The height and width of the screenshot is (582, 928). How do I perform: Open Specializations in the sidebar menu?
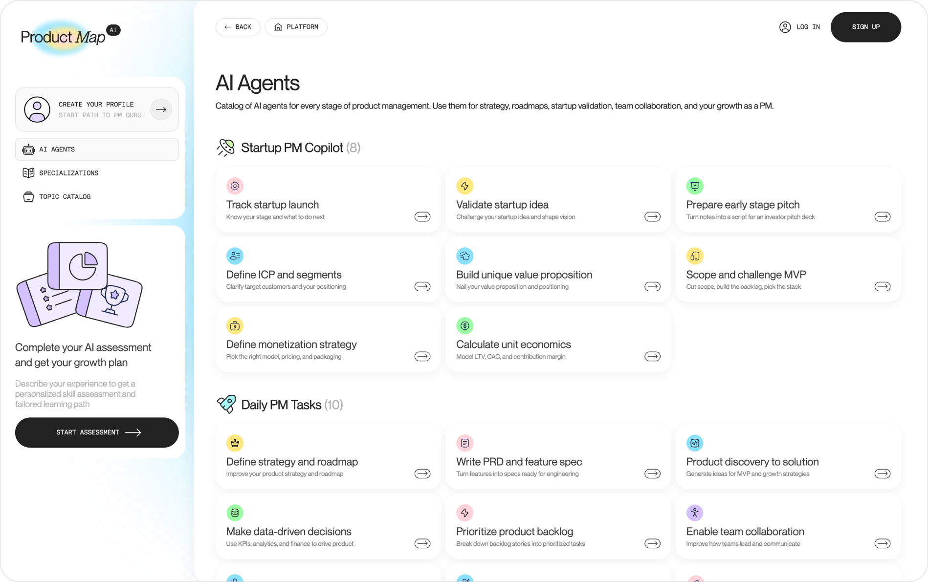click(x=97, y=173)
